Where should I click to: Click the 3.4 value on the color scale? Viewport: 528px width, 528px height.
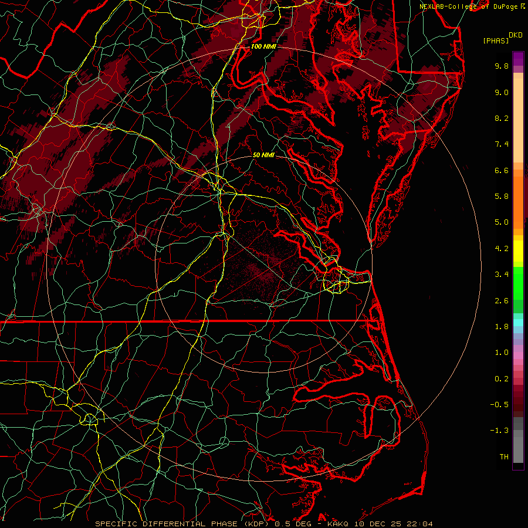click(x=502, y=275)
